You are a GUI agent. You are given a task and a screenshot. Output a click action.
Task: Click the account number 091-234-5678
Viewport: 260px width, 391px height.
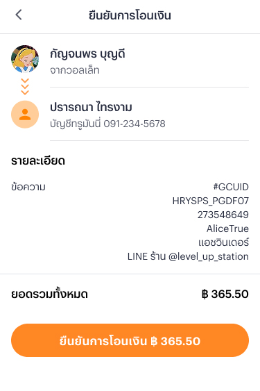tap(135, 124)
